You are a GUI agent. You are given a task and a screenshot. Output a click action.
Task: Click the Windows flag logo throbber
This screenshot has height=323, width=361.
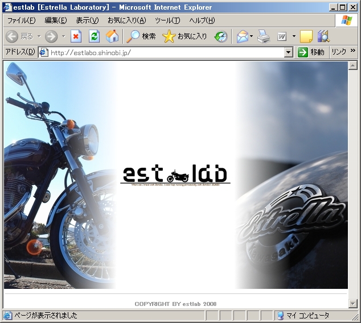(347, 20)
